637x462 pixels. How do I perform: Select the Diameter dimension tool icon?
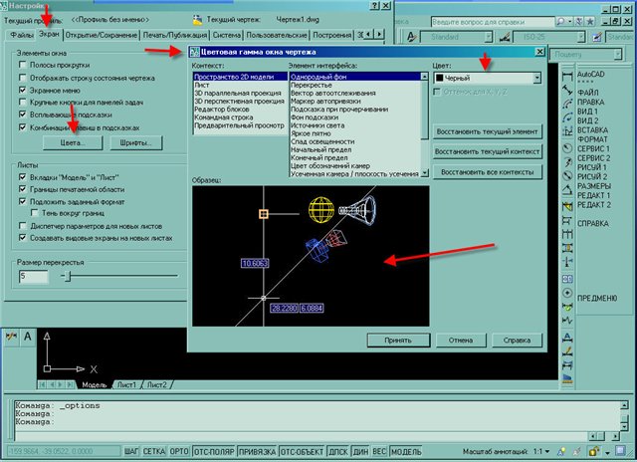pos(567,176)
